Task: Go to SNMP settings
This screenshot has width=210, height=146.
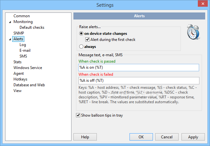Action: [19, 33]
